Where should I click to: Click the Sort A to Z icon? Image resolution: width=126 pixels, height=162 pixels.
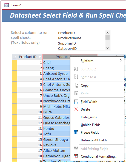[76, 69]
